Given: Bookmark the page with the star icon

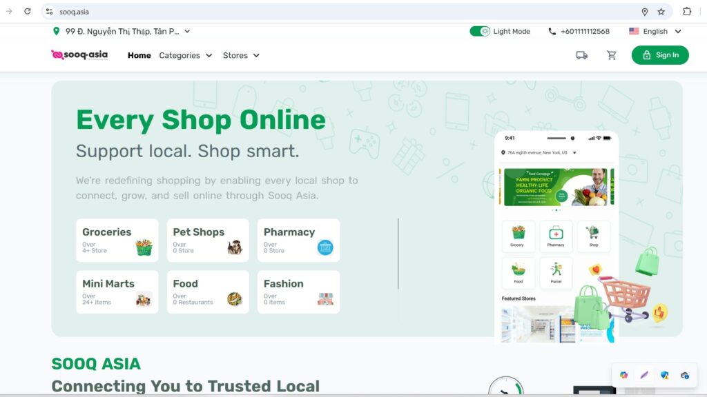Looking at the screenshot, I should click(x=661, y=12).
